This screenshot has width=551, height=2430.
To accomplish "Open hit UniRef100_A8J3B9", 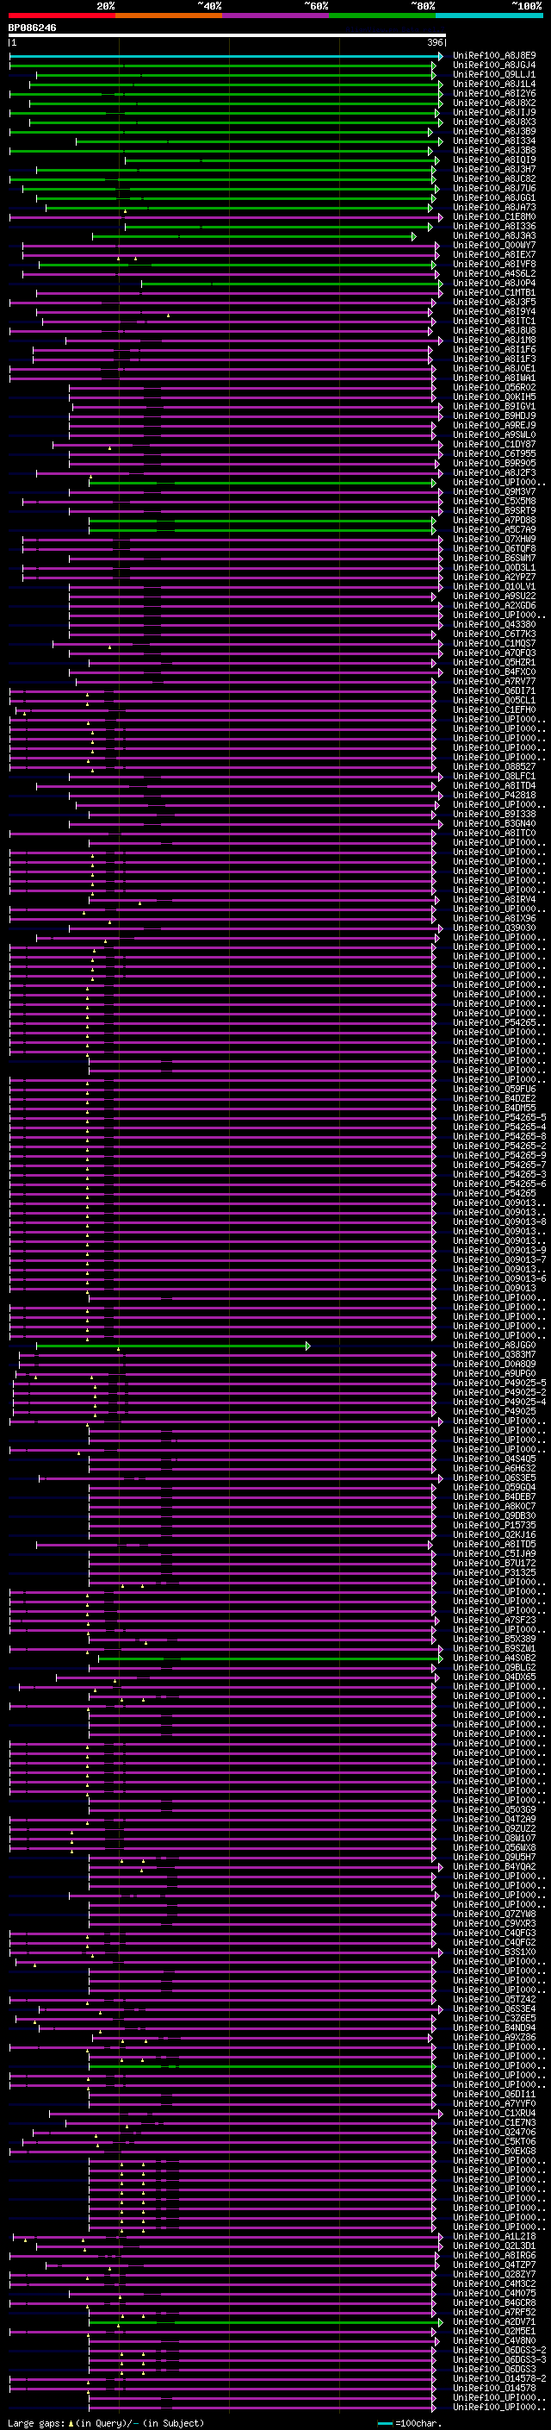I will click(x=494, y=131).
